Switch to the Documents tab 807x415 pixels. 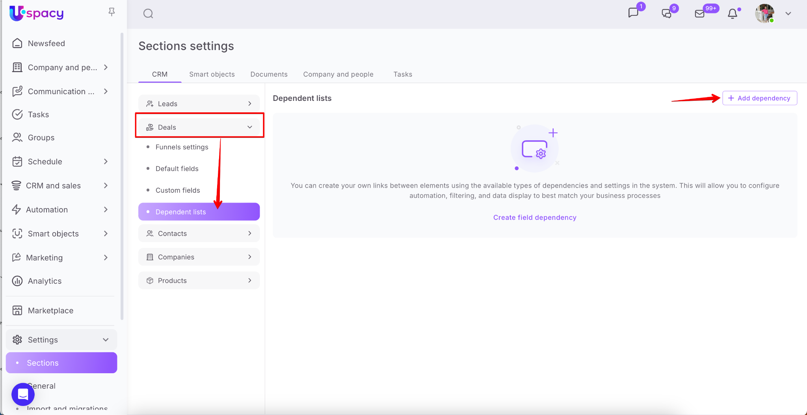[x=269, y=74]
